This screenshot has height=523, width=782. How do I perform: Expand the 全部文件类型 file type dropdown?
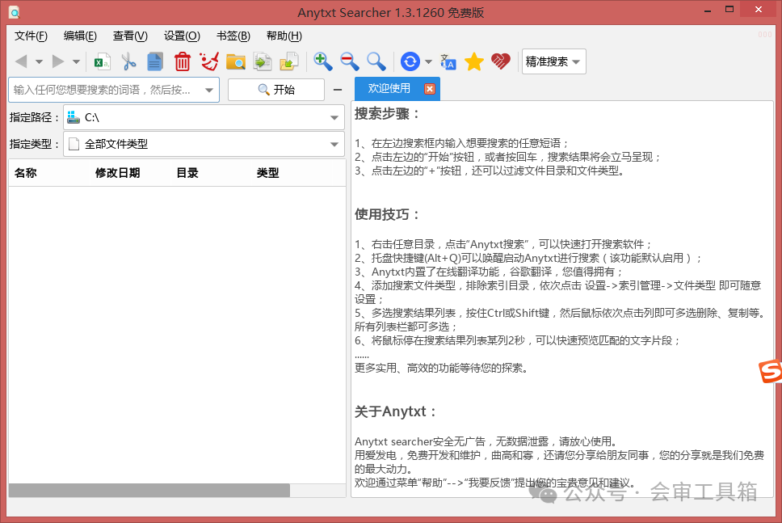[x=334, y=145]
